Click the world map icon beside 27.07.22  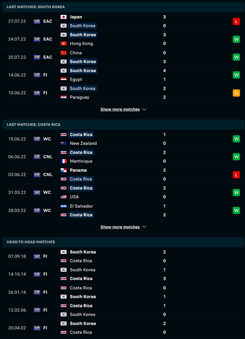37,21
